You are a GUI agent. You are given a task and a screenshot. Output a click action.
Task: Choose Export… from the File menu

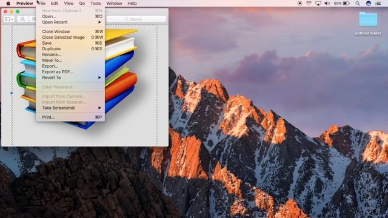pyautogui.click(x=70, y=66)
